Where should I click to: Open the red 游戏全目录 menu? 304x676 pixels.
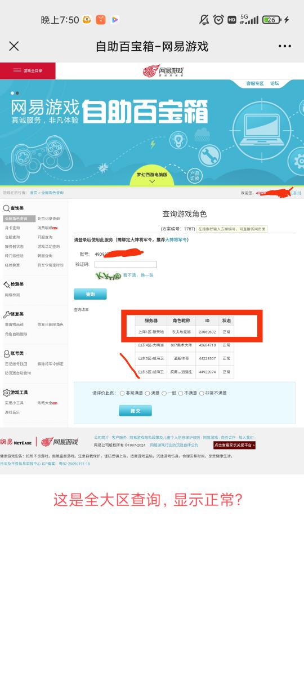tap(28, 70)
